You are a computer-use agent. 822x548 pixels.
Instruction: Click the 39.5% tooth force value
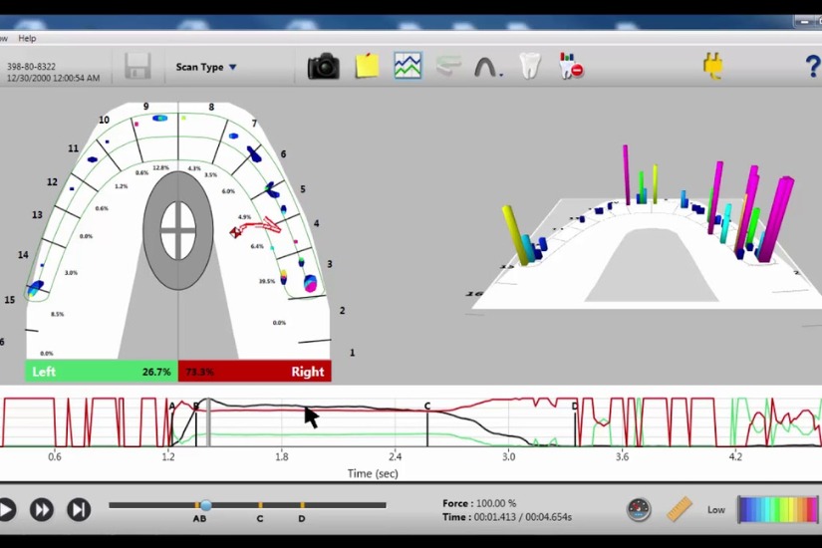click(267, 281)
